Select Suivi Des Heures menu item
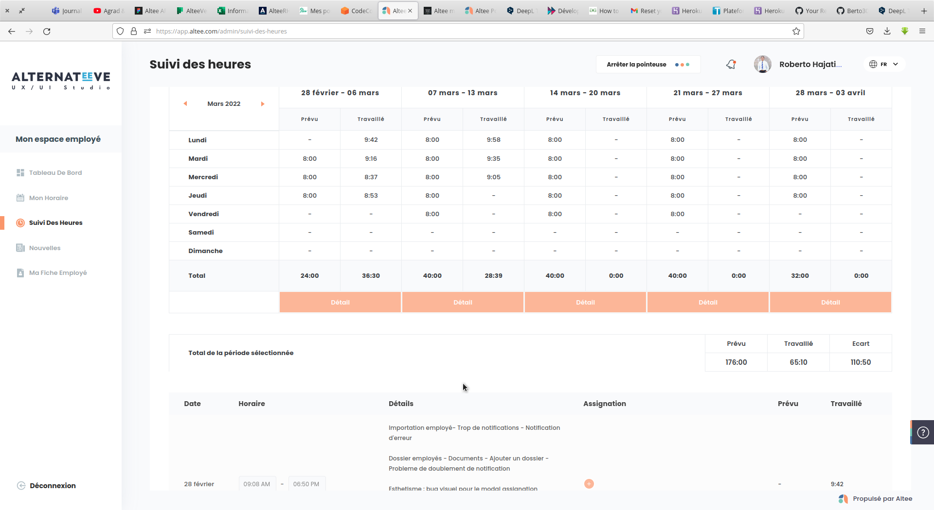The image size is (934, 510). click(x=56, y=222)
